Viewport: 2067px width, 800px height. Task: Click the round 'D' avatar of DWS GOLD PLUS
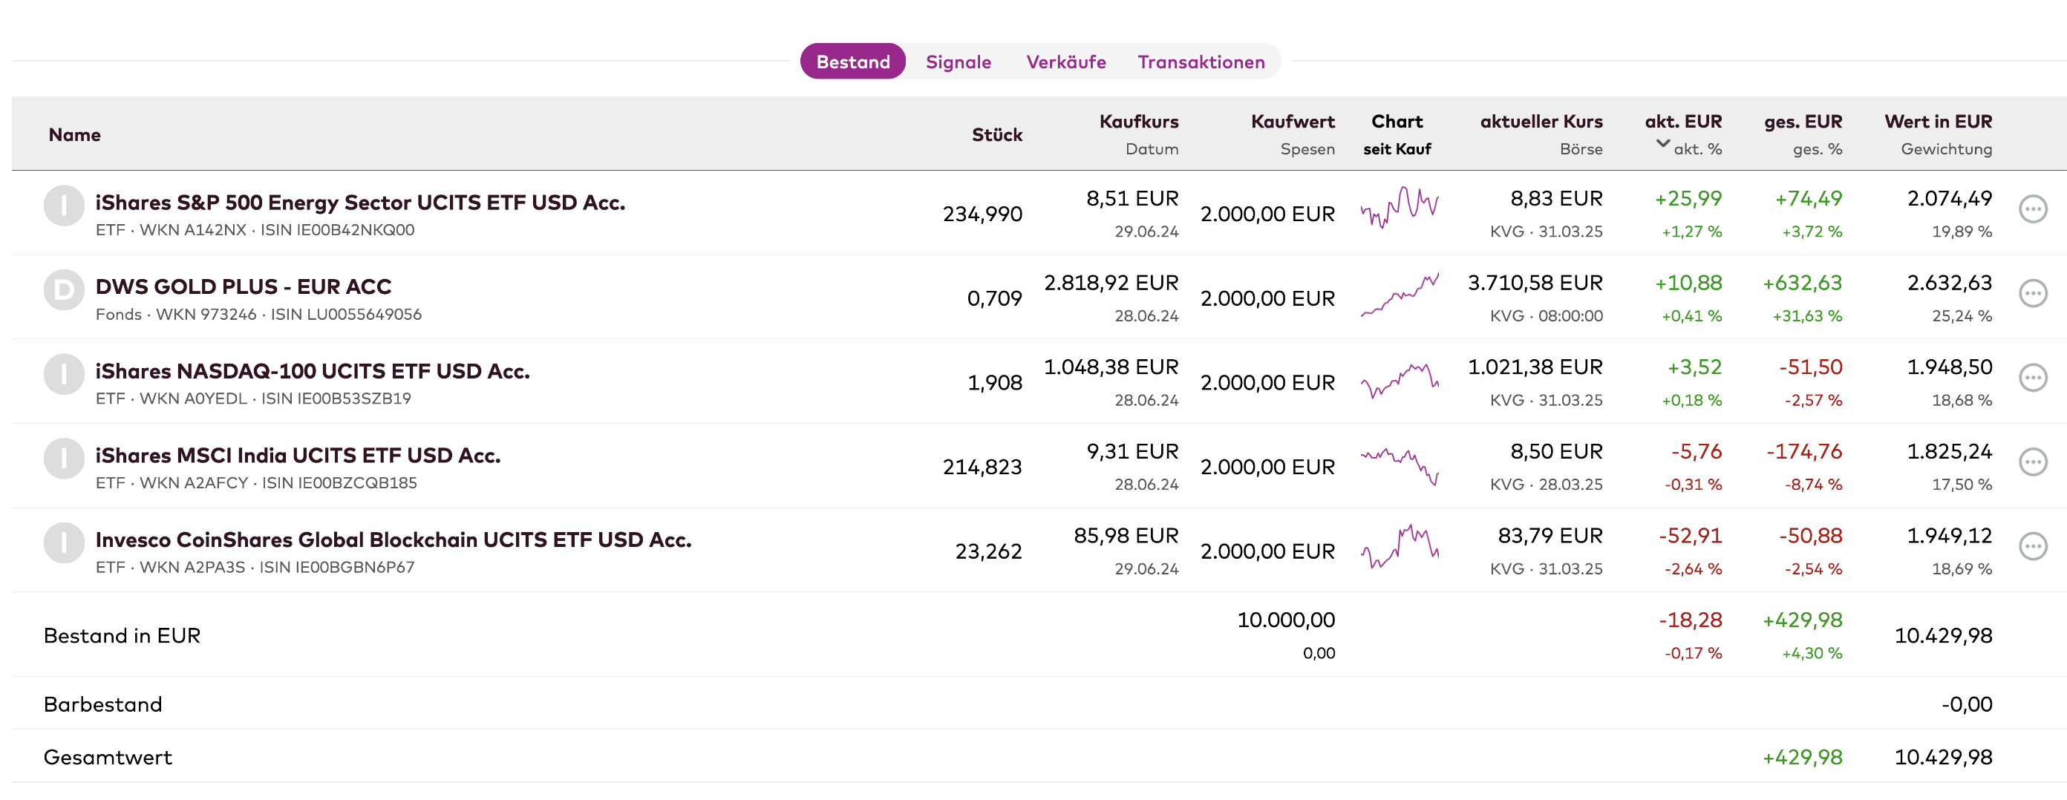pyautogui.click(x=63, y=290)
